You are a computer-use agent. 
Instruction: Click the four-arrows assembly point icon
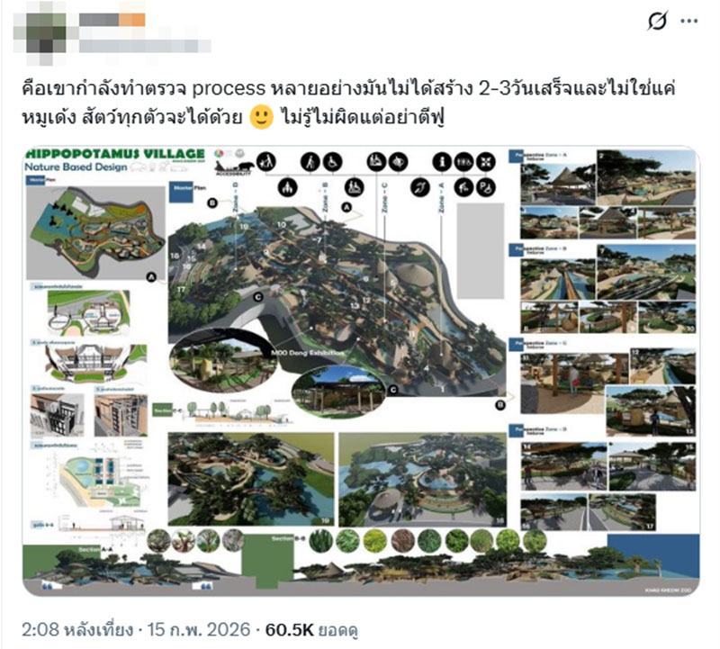pyautogui.click(x=485, y=162)
